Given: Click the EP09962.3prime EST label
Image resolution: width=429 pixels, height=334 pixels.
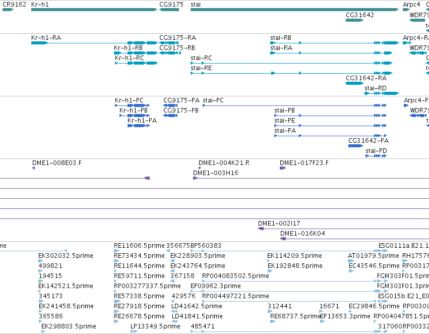Looking at the screenshot, I should point(216,286).
